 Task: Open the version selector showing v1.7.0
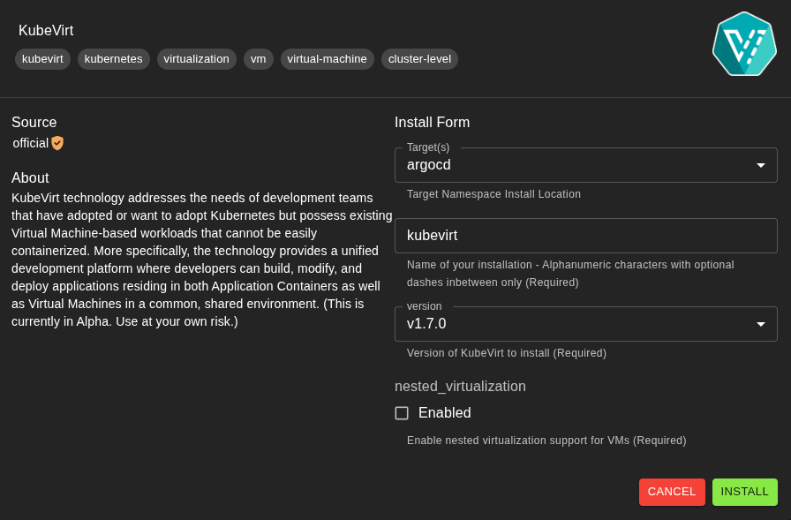point(586,324)
